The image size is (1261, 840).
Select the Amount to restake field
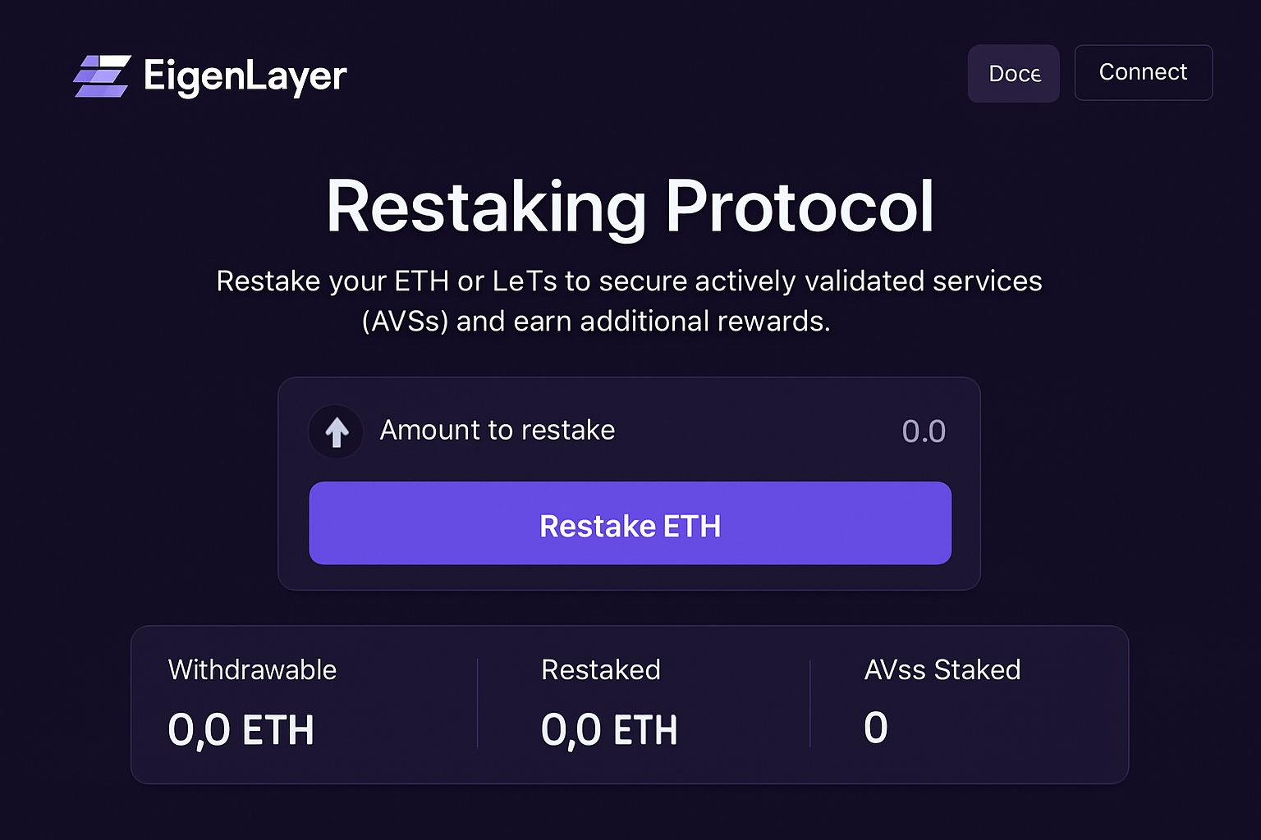pyautogui.click(x=497, y=430)
